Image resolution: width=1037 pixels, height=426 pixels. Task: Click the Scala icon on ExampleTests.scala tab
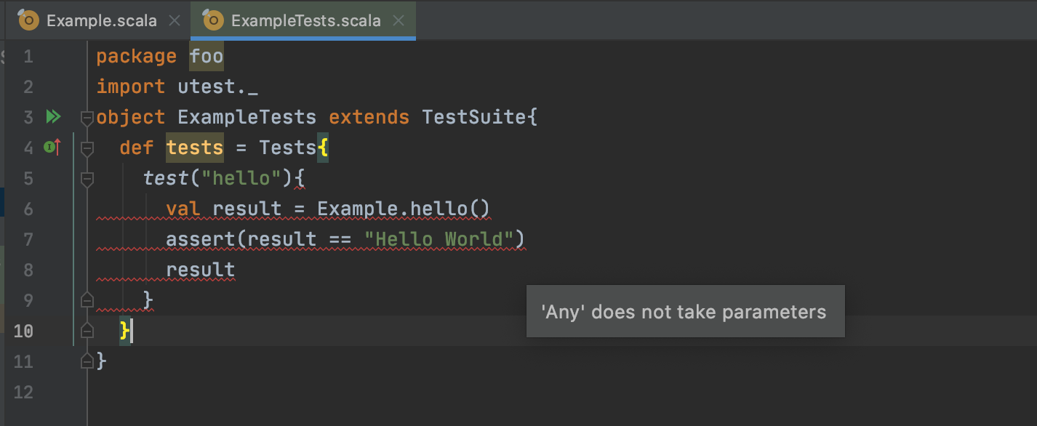(x=213, y=20)
